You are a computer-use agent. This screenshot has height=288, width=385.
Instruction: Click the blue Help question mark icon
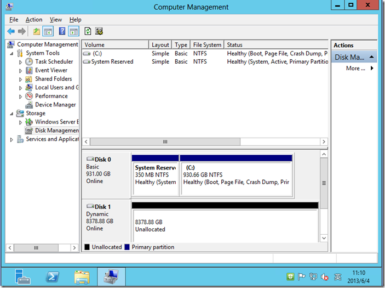click(x=62, y=31)
